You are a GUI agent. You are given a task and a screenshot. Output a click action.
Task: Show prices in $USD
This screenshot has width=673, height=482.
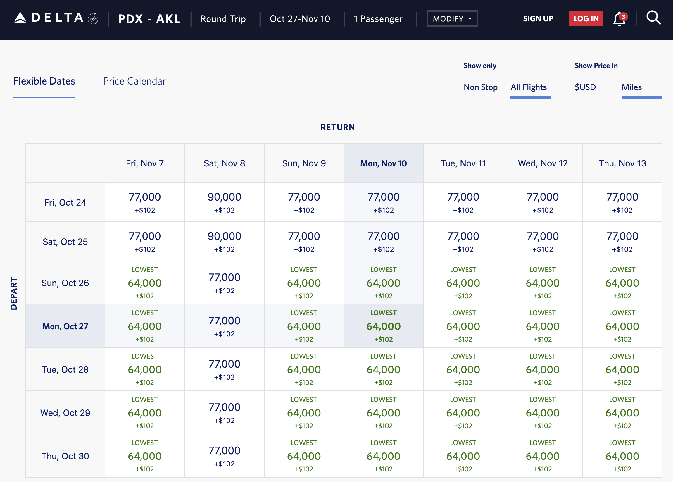585,87
